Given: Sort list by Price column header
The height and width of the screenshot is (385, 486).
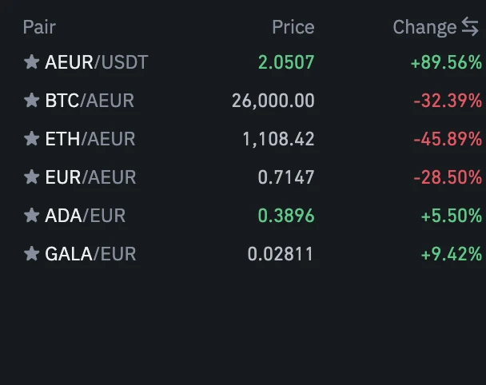Looking at the screenshot, I should tap(293, 27).
